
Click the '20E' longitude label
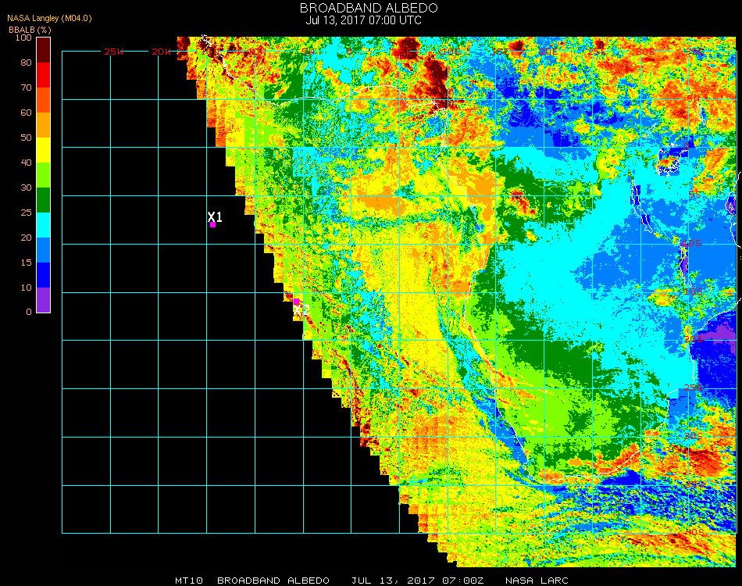(548, 52)
